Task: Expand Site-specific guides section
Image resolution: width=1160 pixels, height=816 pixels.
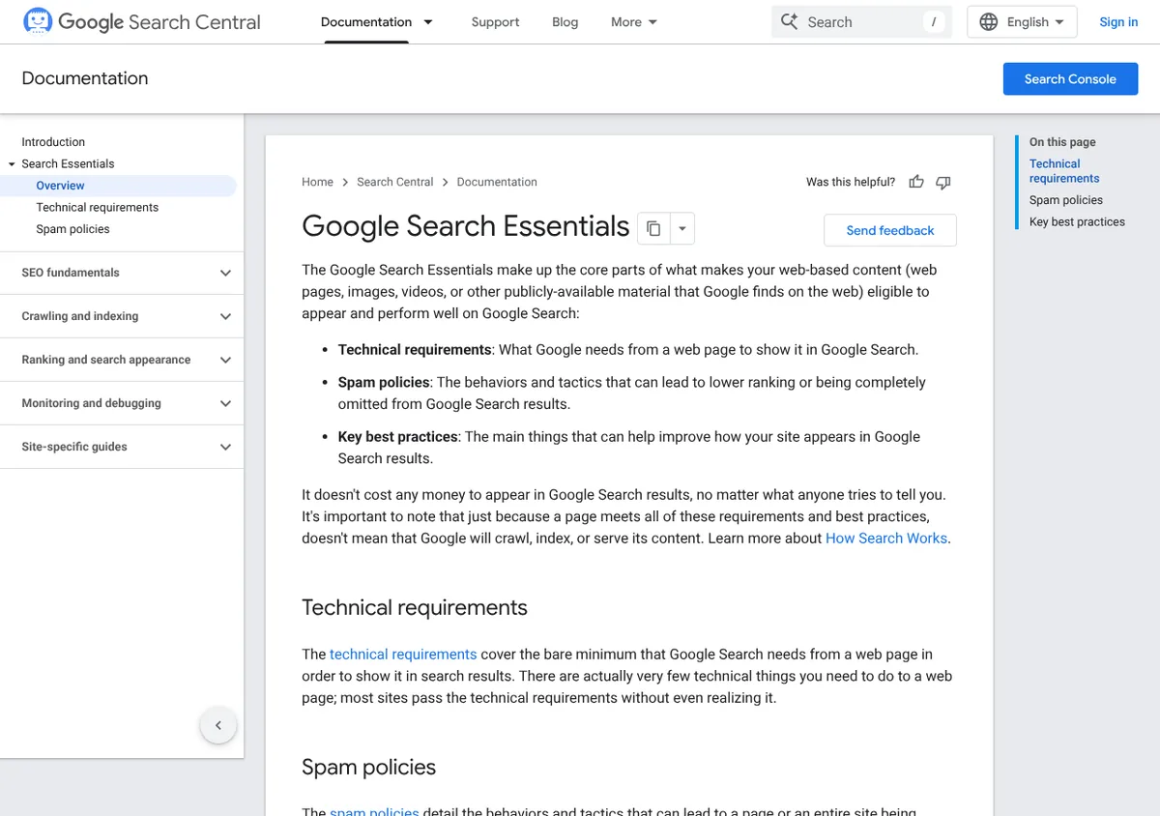Action: 122,447
